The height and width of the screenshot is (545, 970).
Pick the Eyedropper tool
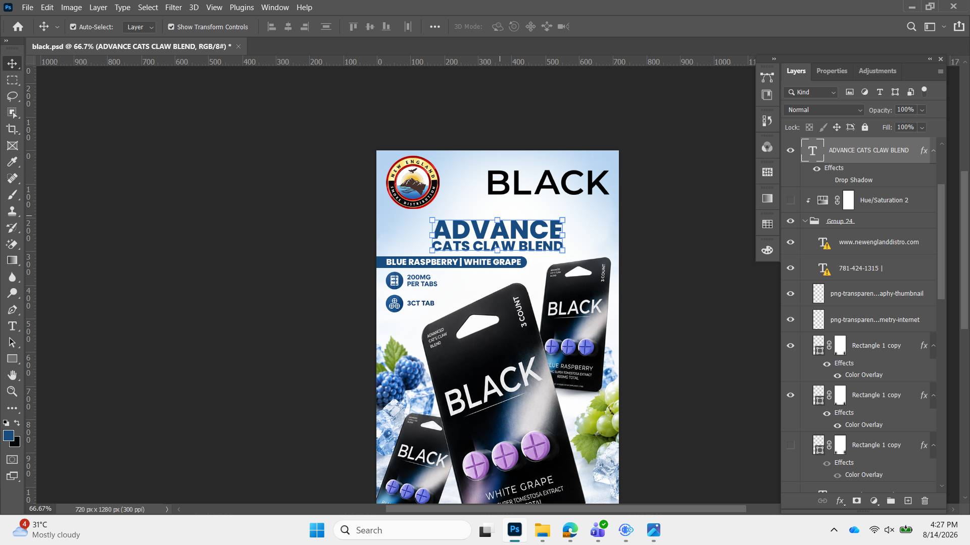[x=12, y=162]
